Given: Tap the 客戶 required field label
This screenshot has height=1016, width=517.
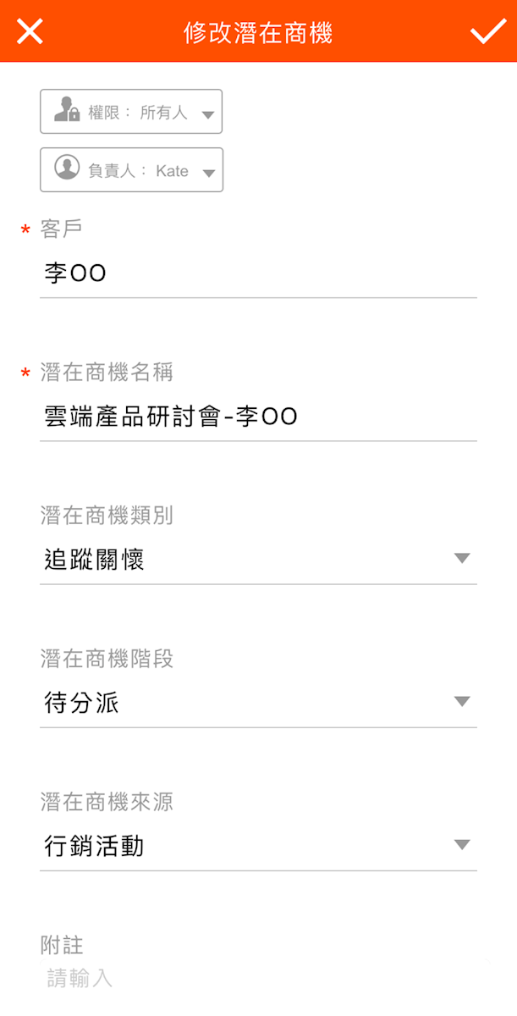Looking at the screenshot, I should coord(61,229).
